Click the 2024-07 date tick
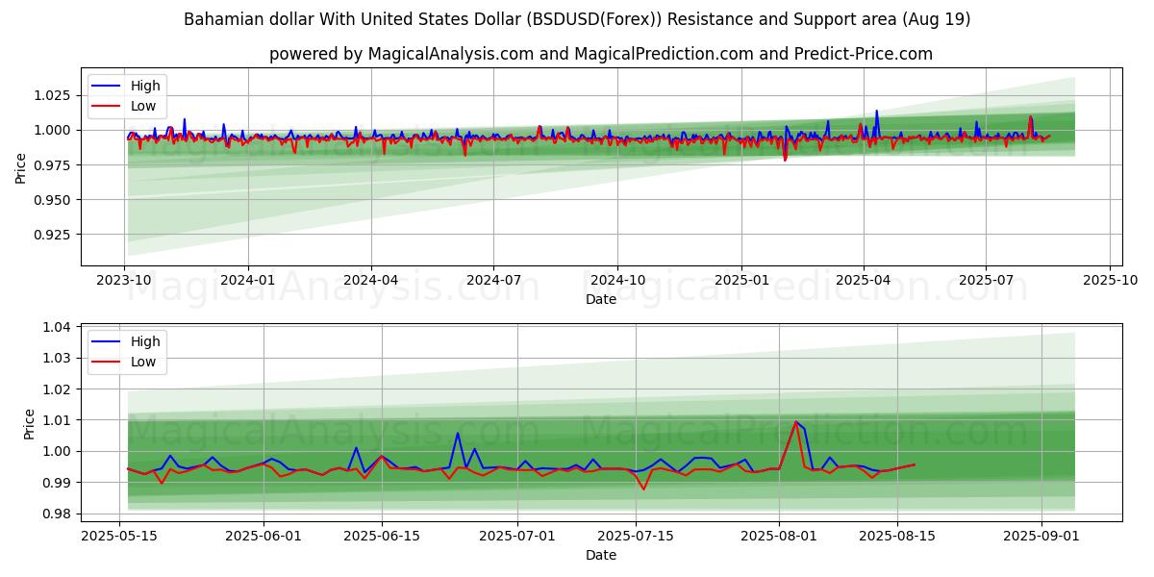 (493, 281)
